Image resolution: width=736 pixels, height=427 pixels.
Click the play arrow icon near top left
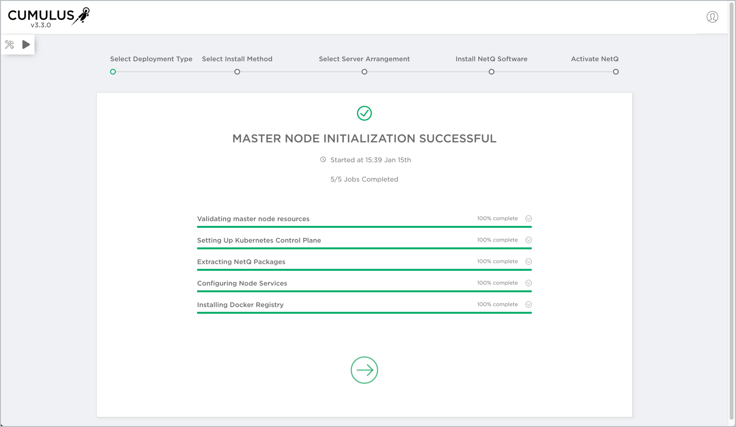click(25, 44)
